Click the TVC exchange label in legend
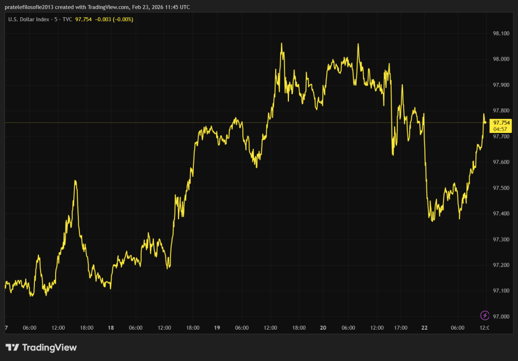Viewport: 518px width, 361px height. (67, 19)
